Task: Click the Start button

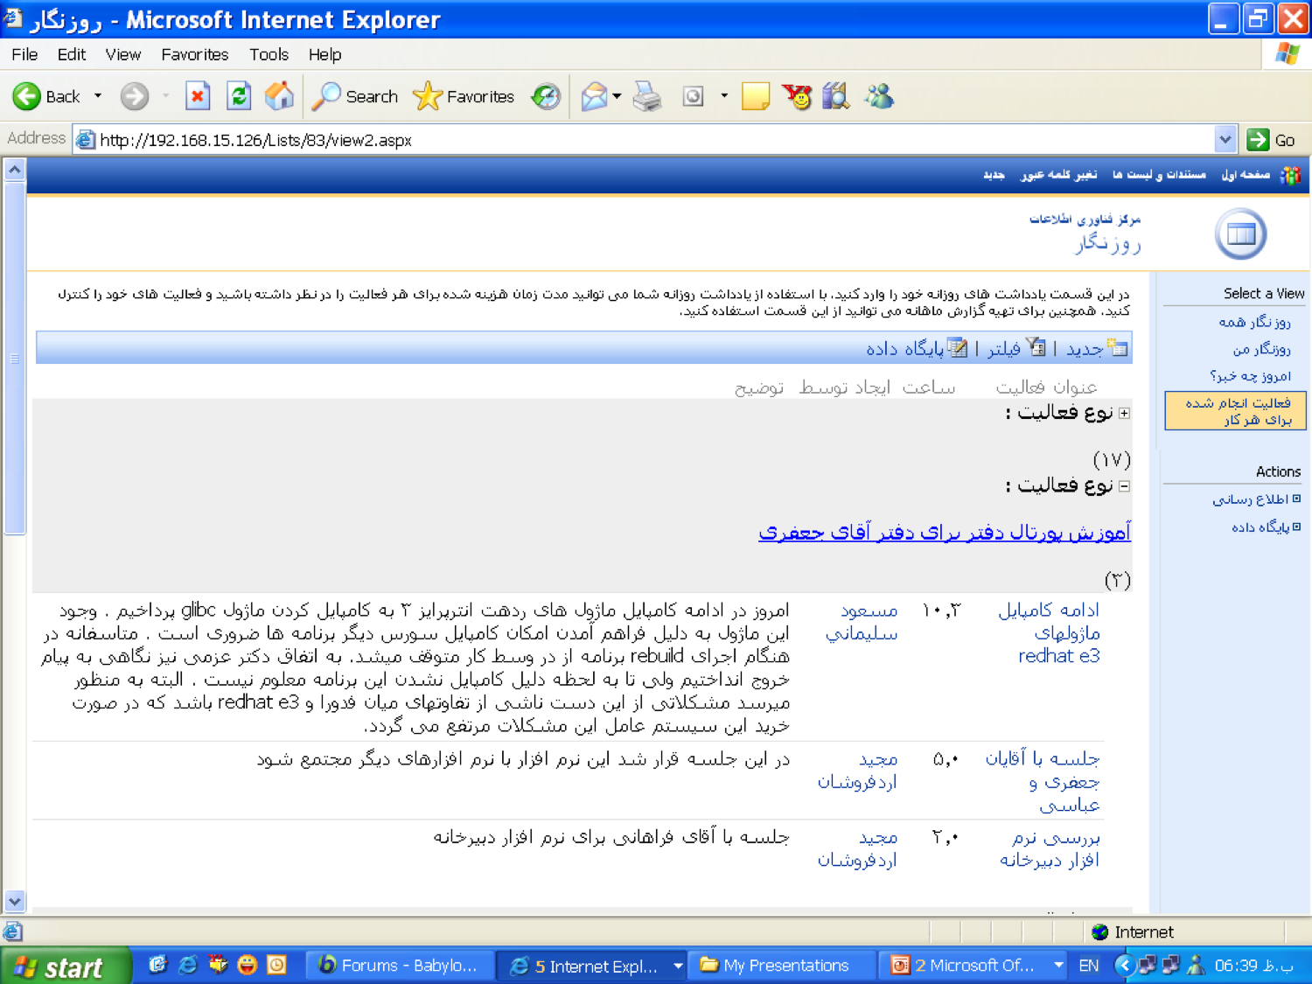Action: pyautogui.click(x=65, y=966)
